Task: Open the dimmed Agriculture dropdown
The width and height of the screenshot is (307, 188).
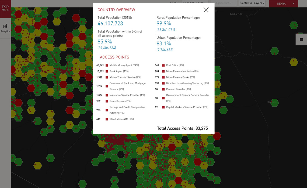Action: (x=224, y=3)
